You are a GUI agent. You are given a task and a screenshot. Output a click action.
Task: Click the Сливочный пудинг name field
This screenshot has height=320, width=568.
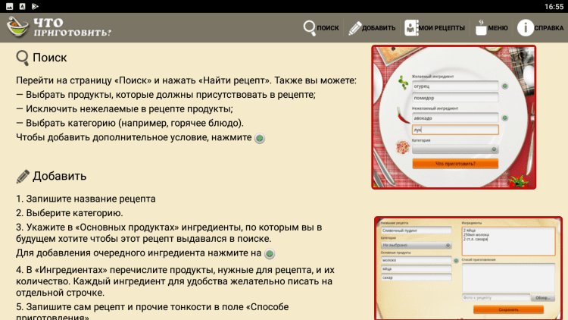point(416,231)
